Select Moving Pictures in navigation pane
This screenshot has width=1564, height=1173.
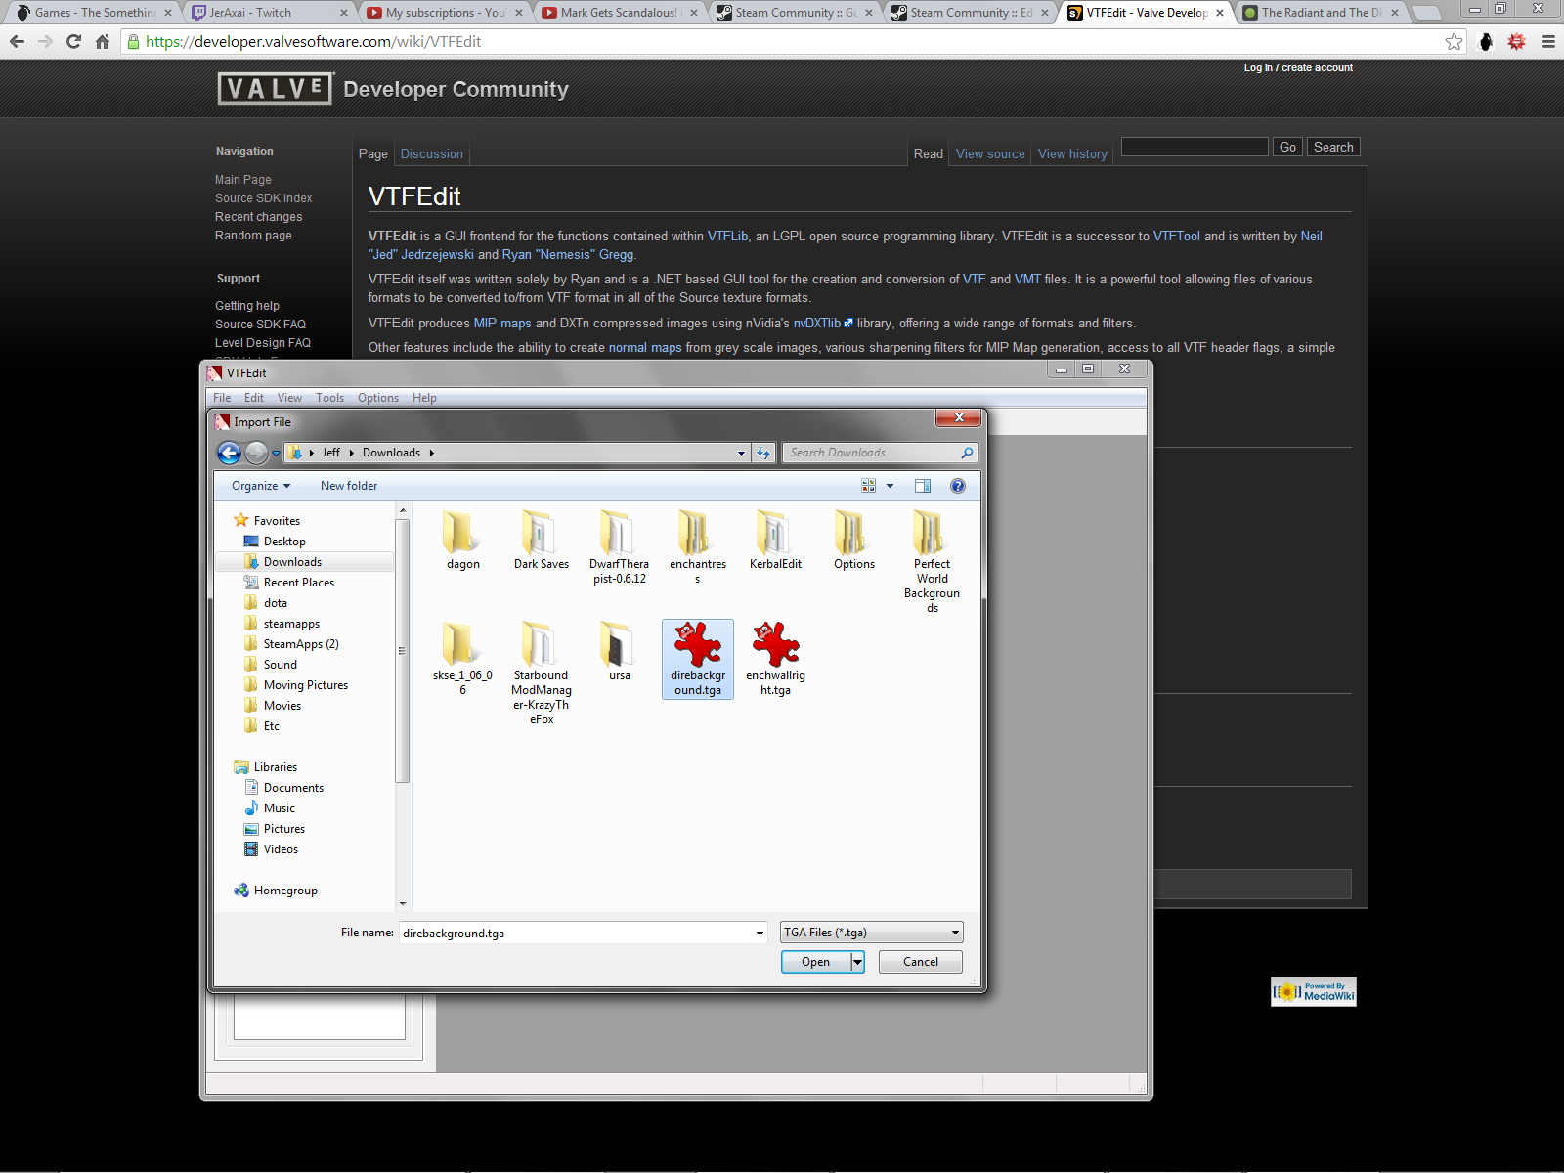coord(306,685)
